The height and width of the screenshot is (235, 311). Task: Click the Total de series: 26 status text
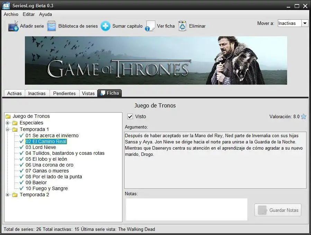coord(22,229)
